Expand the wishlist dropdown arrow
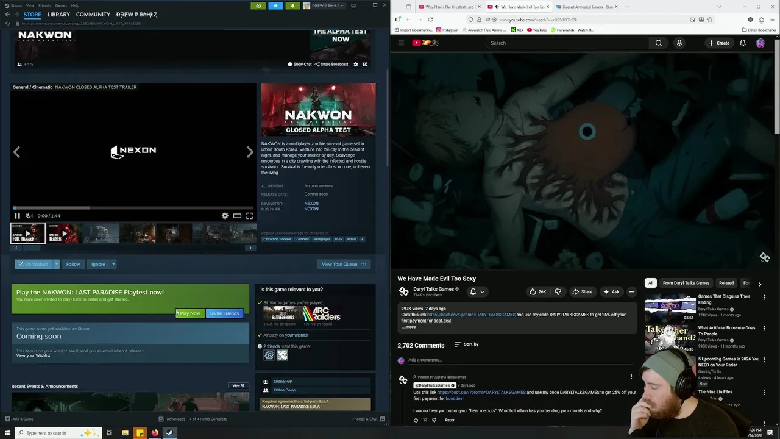 point(56,264)
